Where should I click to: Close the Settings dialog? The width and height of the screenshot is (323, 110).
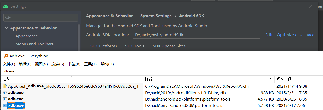coord(311,6)
